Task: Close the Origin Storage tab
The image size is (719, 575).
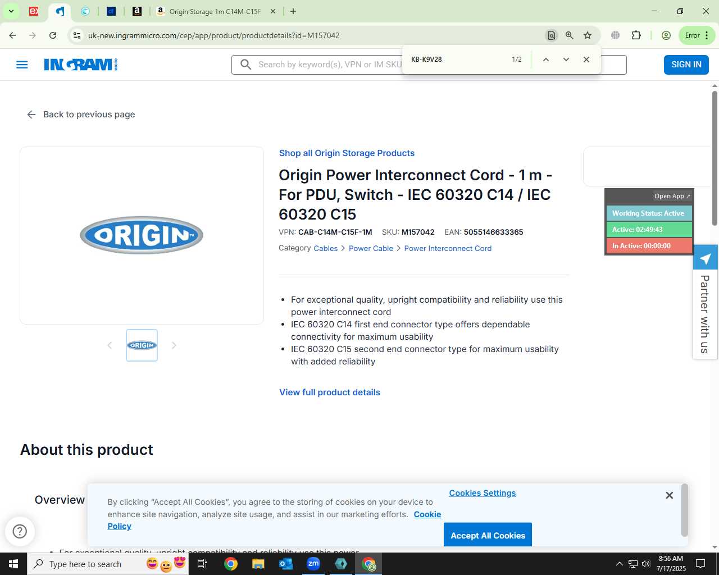Action: click(x=273, y=11)
